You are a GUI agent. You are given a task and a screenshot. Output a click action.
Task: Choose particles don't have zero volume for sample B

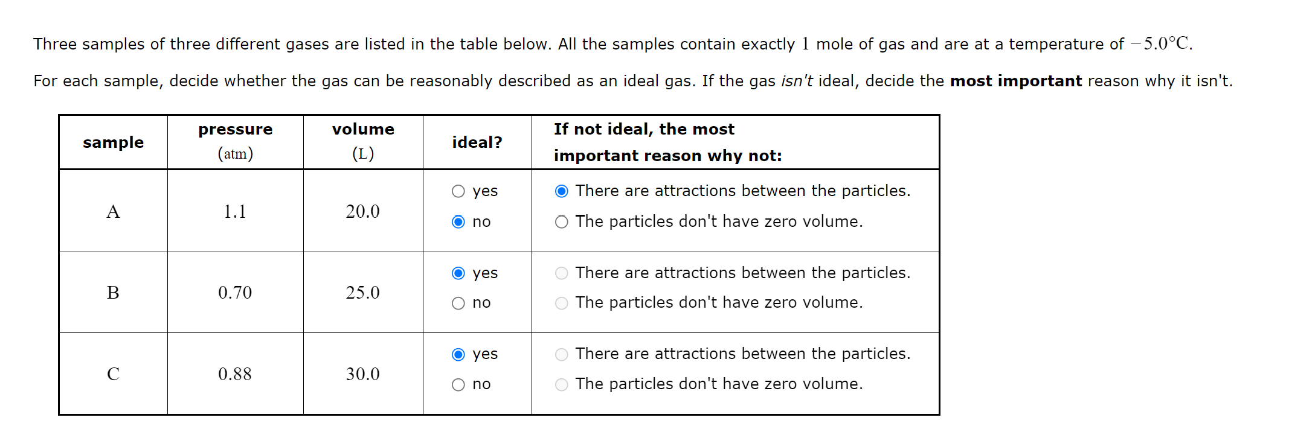[561, 303]
